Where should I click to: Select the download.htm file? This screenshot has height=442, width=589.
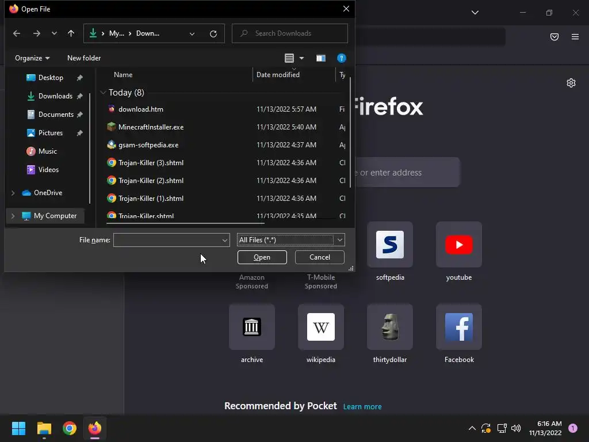[141, 109]
